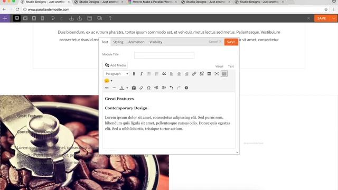Open the yellow shortcode icon dropdown
Image resolution: width=338 pixels, height=190 pixels.
(x=108, y=81)
